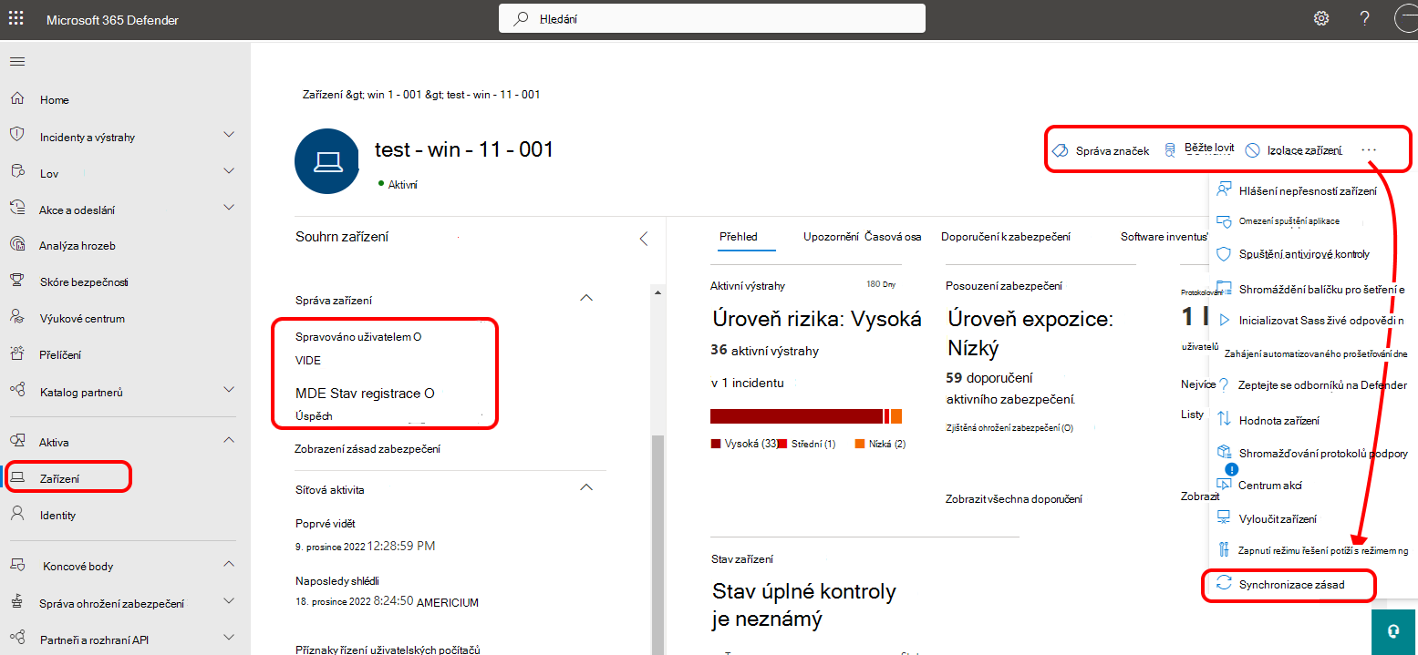This screenshot has width=1418, height=655.
Task: Click the Skóre bezpečnosti trophy icon
Action: pos(16,281)
